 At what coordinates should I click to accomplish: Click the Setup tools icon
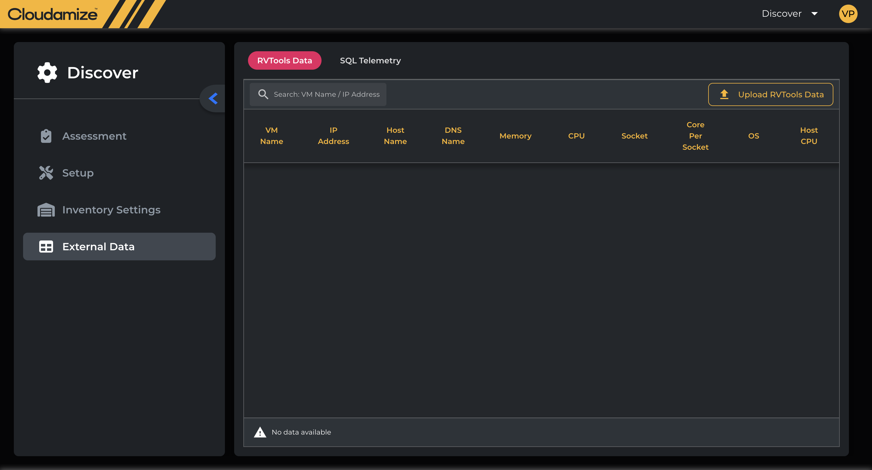46,173
